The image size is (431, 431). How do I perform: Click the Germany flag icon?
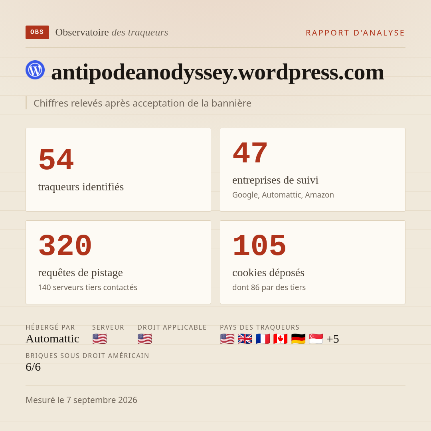coord(298,339)
